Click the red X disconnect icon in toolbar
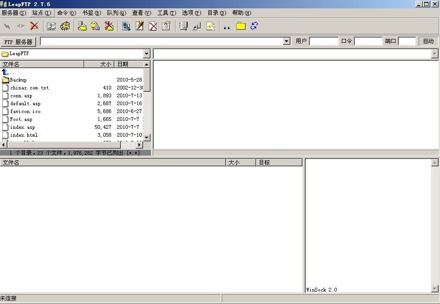Viewport: 440px width, 304px height. (34, 26)
